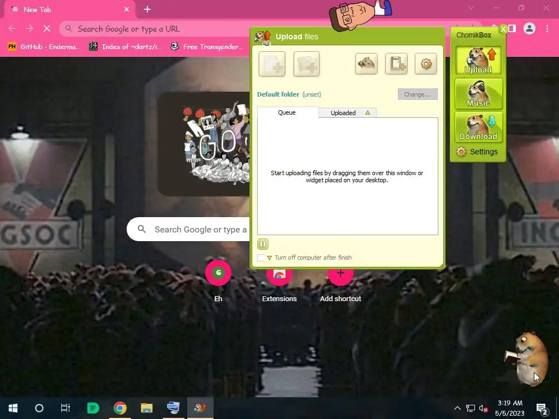Click the desktop hamster reading a book
The height and width of the screenshot is (419, 559).
point(526,358)
